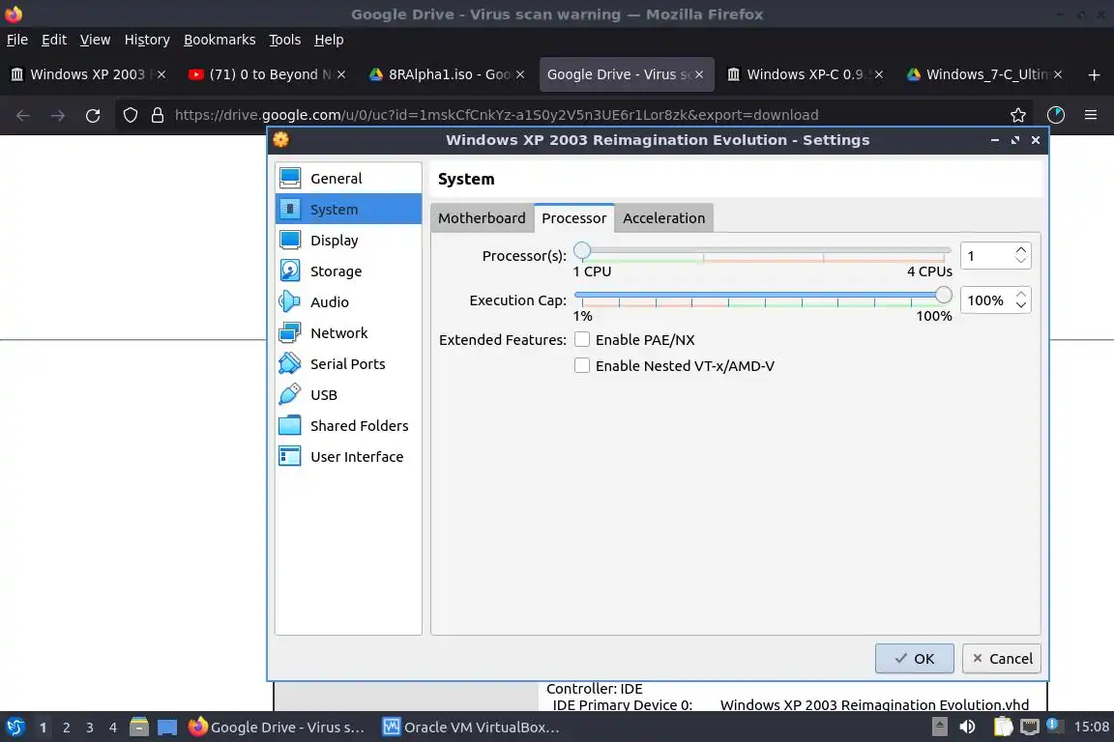The height and width of the screenshot is (742, 1114).
Task: Open the Firefox Edit menu
Action: click(x=54, y=40)
